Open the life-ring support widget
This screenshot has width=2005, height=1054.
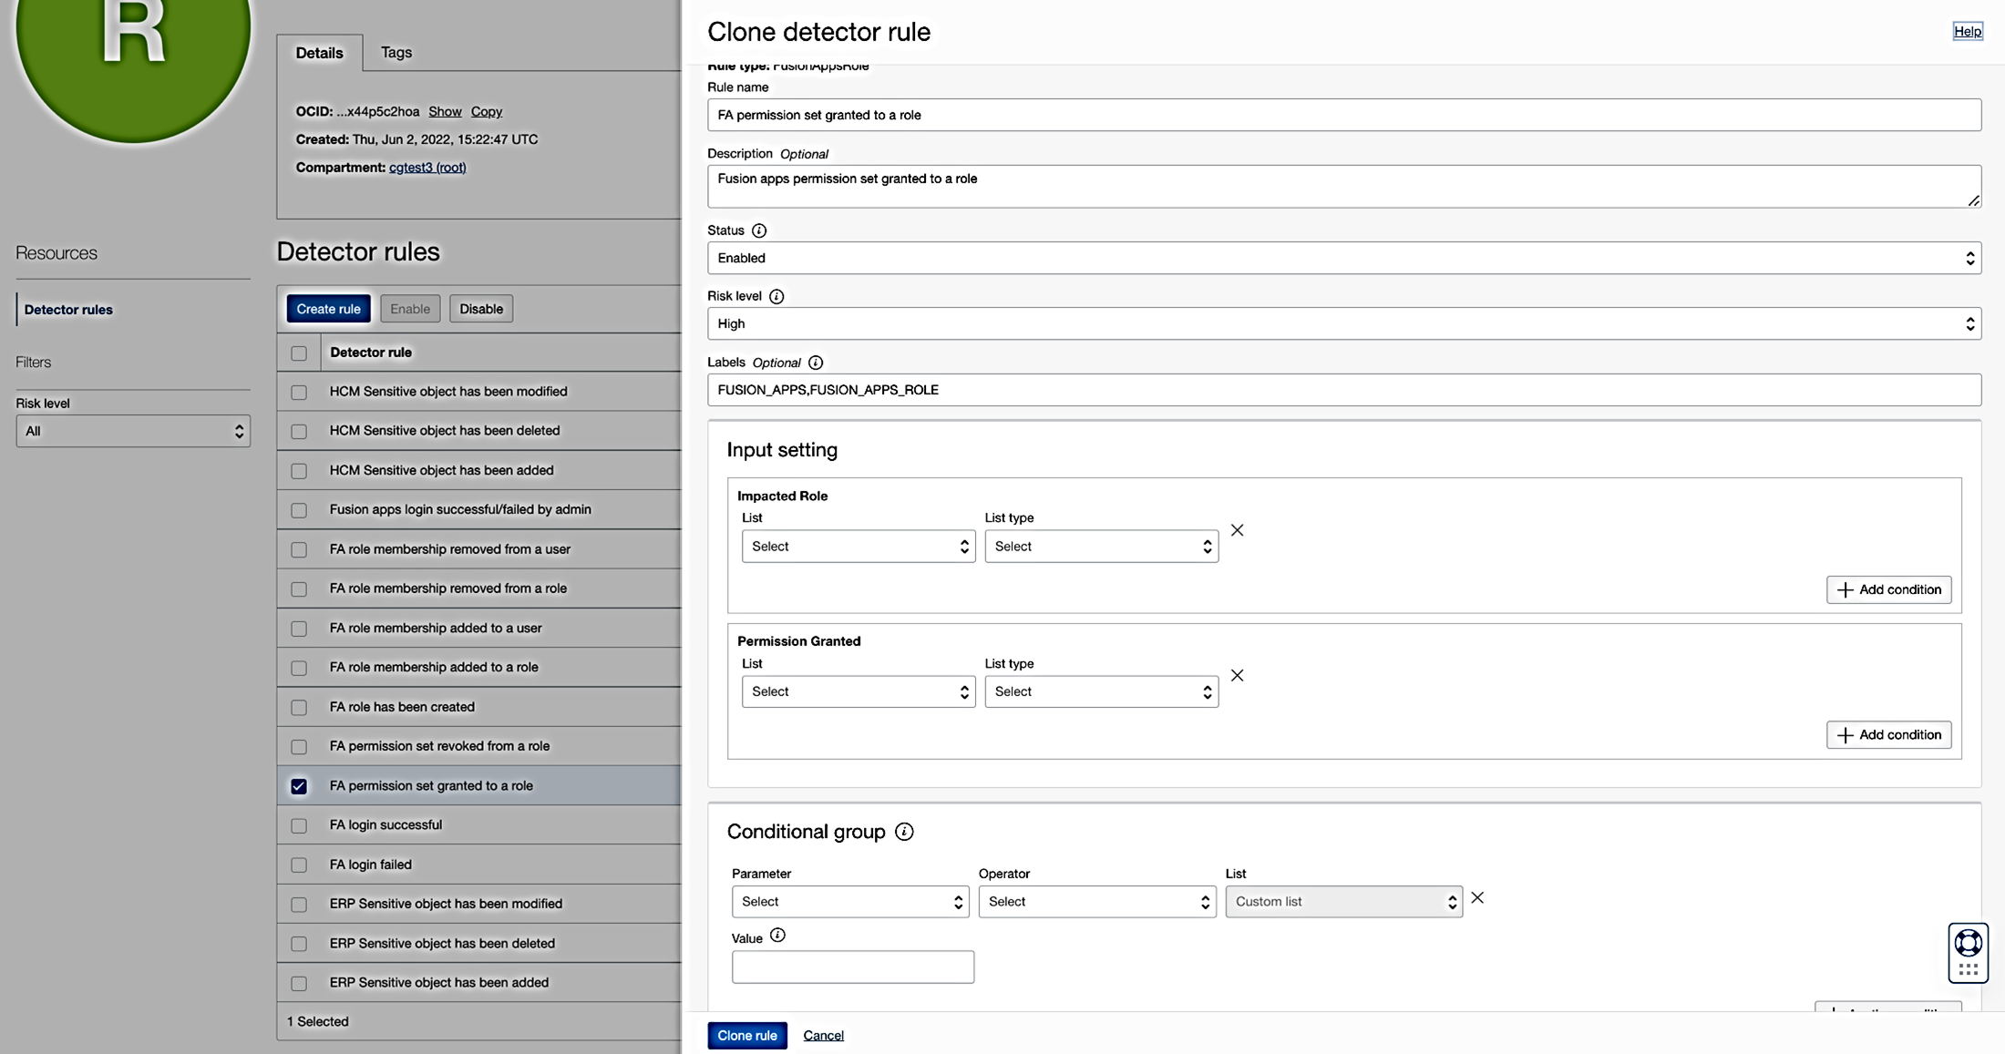(1968, 943)
